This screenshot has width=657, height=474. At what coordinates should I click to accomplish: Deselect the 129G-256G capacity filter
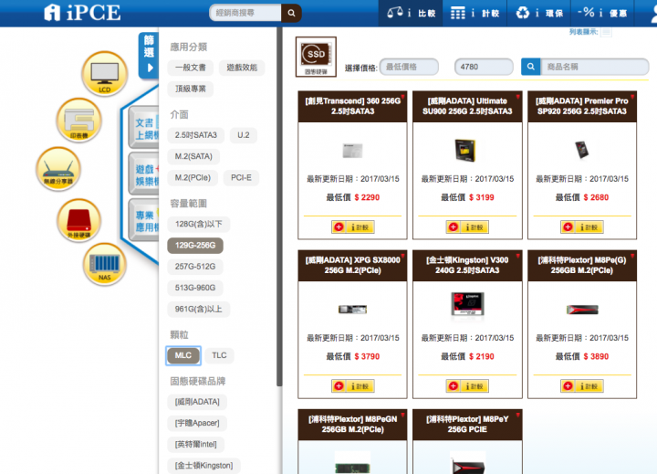(195, 246)
